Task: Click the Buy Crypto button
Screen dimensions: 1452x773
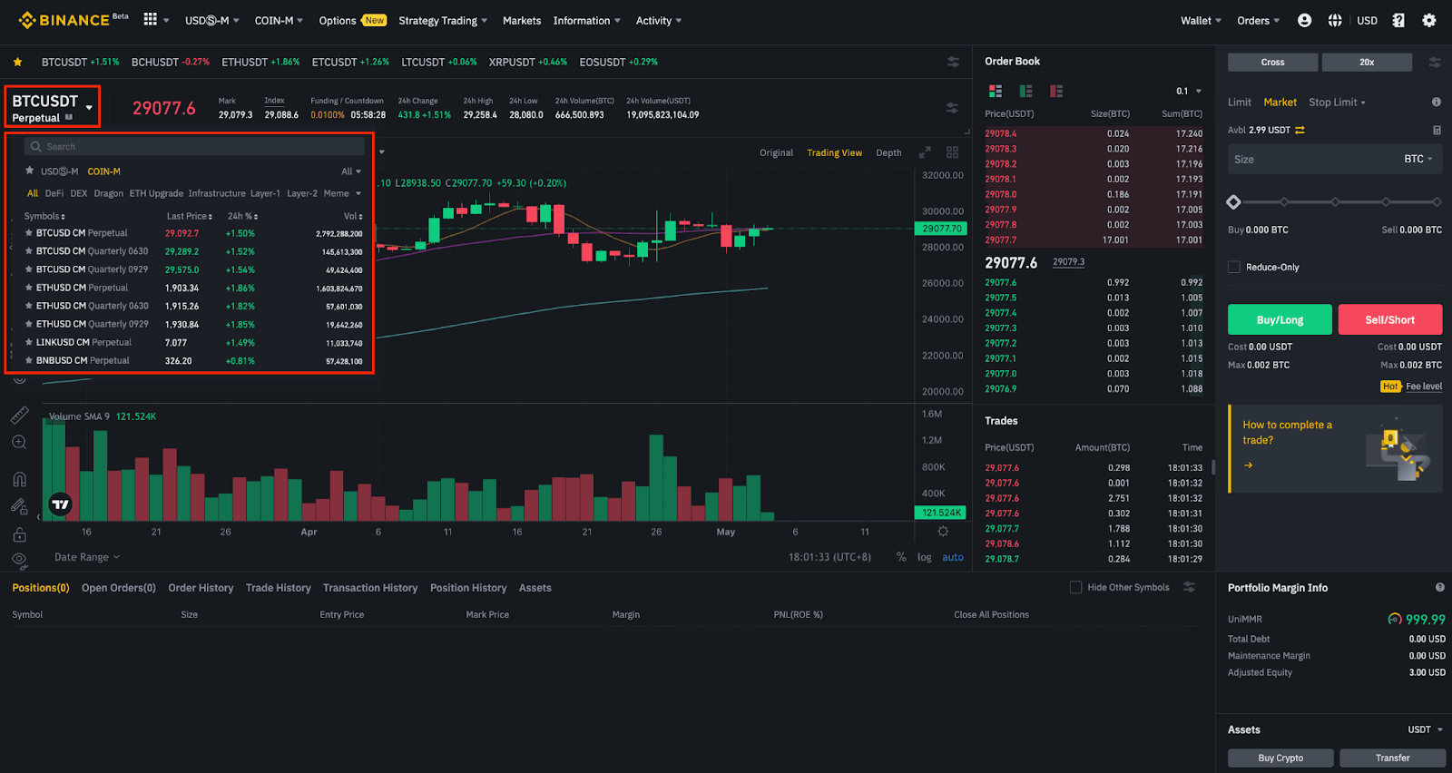Action: (x=1280, y=758)
